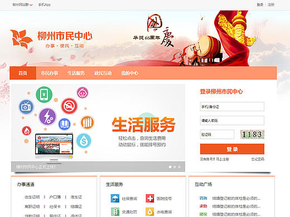
Task: Focus the 请输入密码 password field
Action: 232,121
